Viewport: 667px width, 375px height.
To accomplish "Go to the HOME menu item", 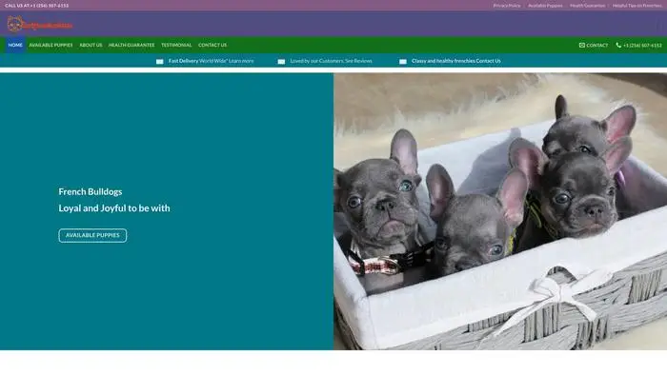I will pyautogui.click(x=15, y=45).
